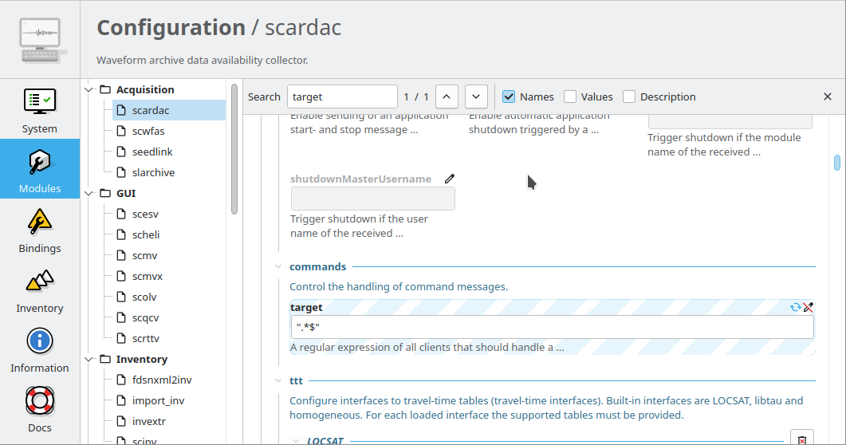Click the pencil icon beside shutdownMasterUsername

coord(450,179)
